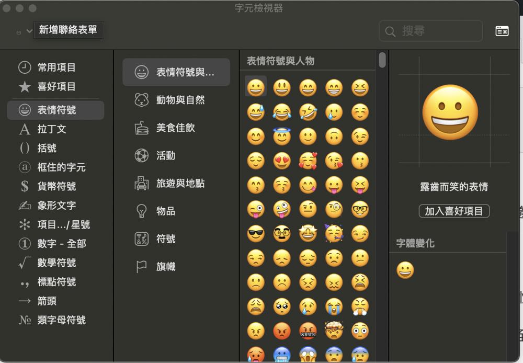The image size is (523, 363).
Task: Select 貨幣符號 category in sidebar
Action: coord(55,186)
